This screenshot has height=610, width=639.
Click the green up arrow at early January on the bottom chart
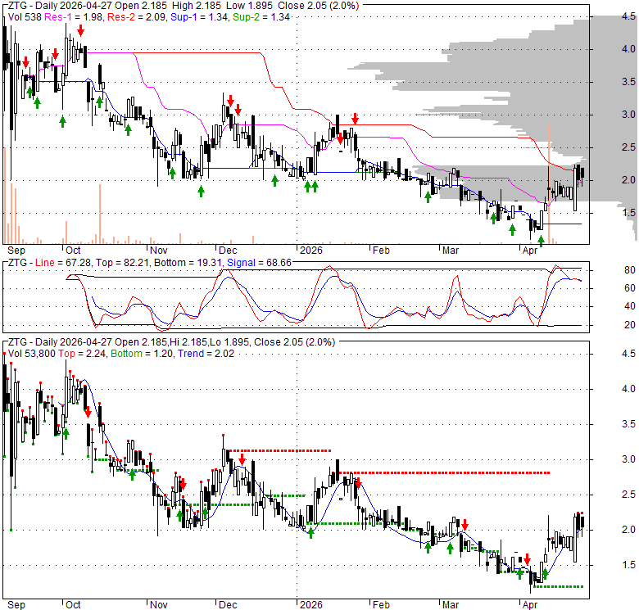pyautogui.click(x=311, y=531)
